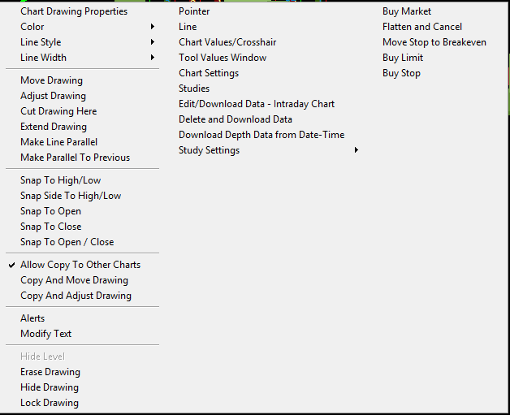This screenshot has height=415, width=510.
Task: Choose Adjust Drawing option
Action: [x=53, y=96]
